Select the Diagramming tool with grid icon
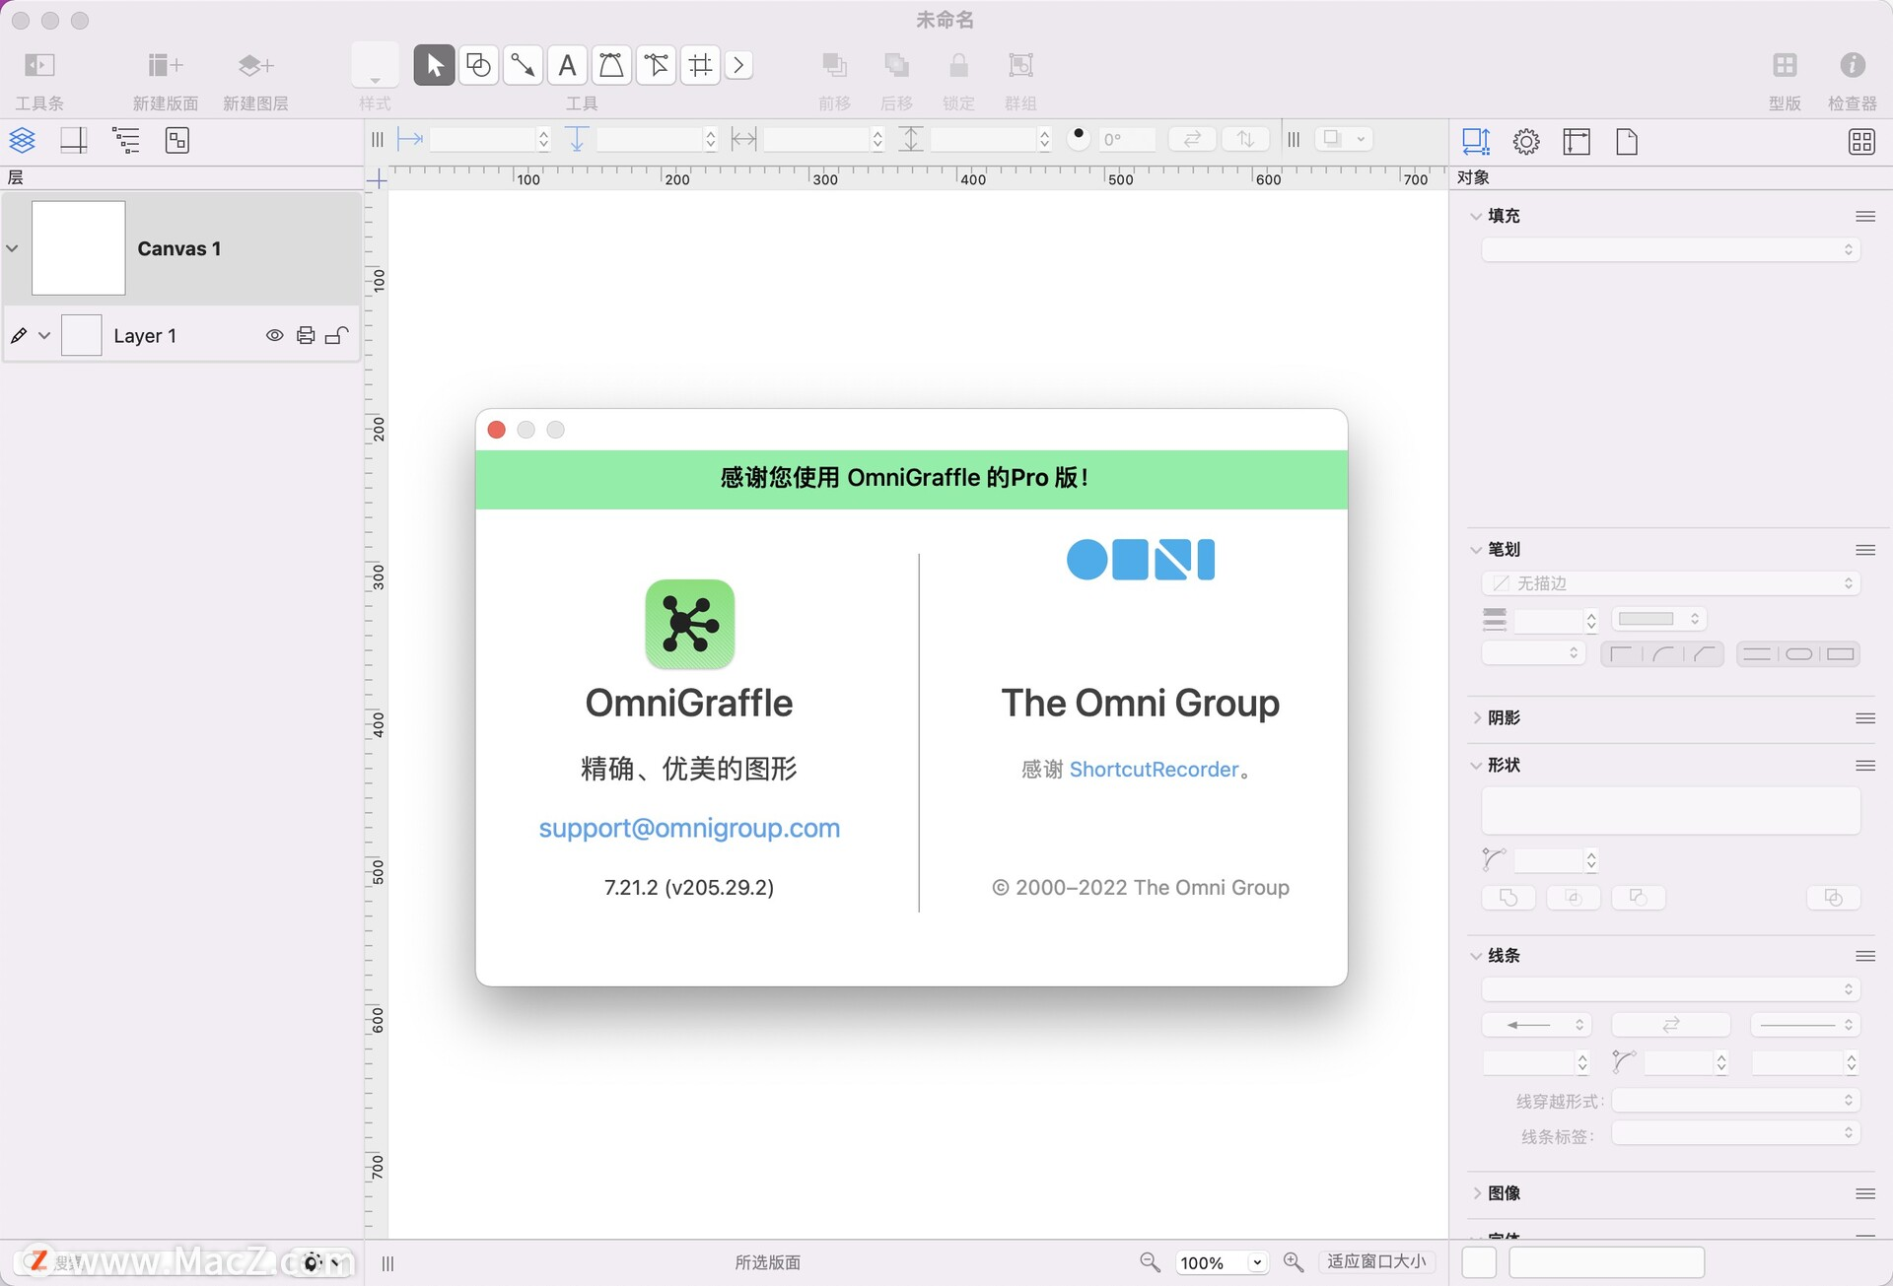Image resolution: width=1893 pixels, height=1286 pixels. 700,64
